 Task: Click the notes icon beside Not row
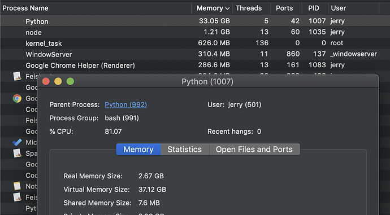[x=17, y=186]
